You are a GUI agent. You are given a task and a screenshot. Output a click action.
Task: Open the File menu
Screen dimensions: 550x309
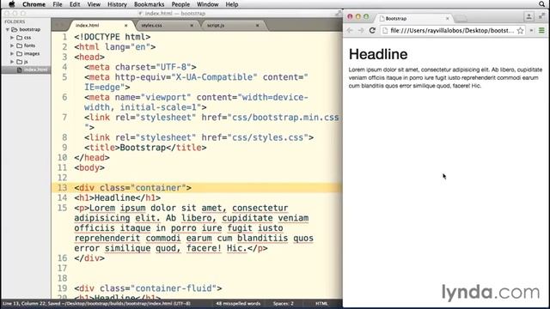click(58, 4)
